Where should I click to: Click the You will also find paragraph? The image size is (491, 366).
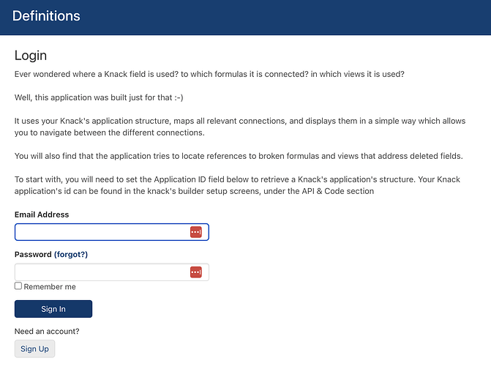[239, 156]
